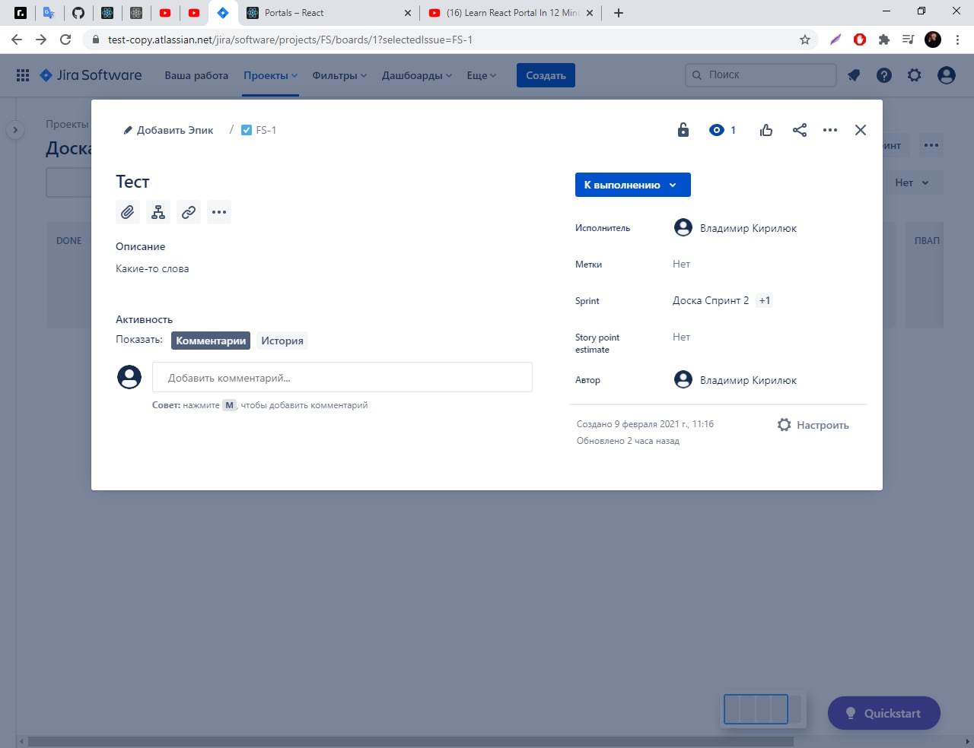The image size is (974, 748).
Task: Open board ellipsis menu behind dialog
Action: point(931,145)
